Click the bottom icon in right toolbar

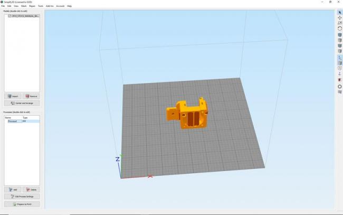click(x=340, y=92)
